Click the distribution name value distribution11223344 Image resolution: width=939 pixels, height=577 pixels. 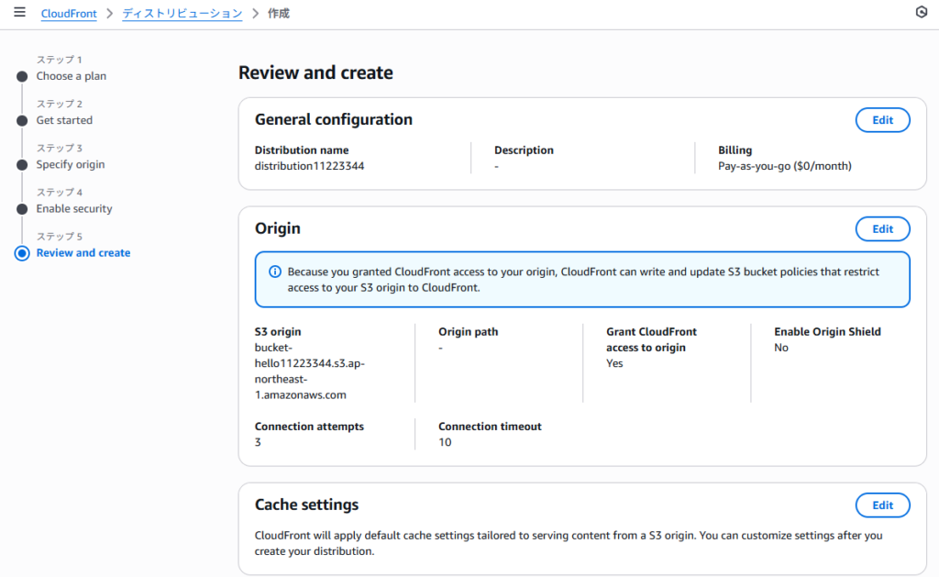[x=303, y=166]
